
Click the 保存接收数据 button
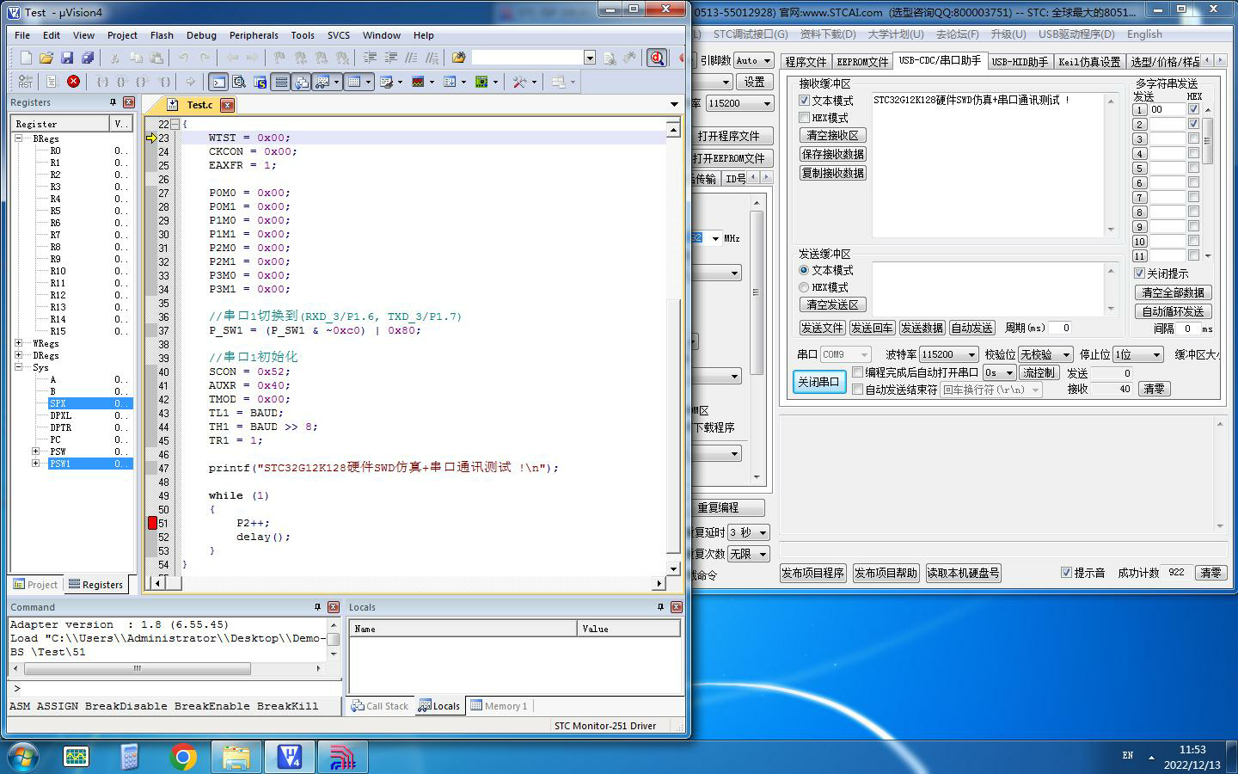(x=832, y=154)
